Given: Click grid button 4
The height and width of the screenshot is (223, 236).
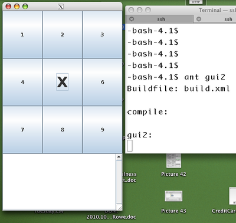Looking at the screenshot, I should (x=22, y=82).
